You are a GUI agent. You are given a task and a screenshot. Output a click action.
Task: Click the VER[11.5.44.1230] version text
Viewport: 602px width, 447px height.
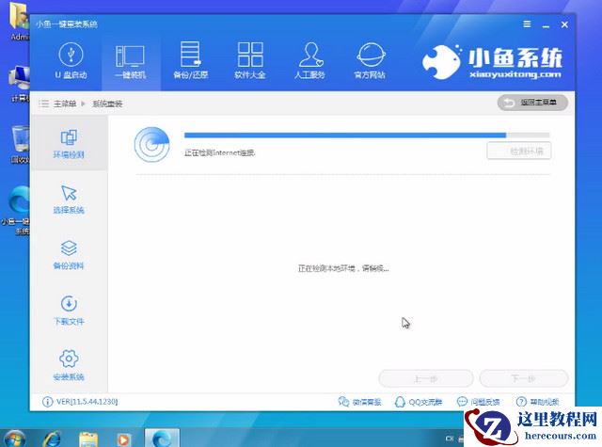click(87, 402)
